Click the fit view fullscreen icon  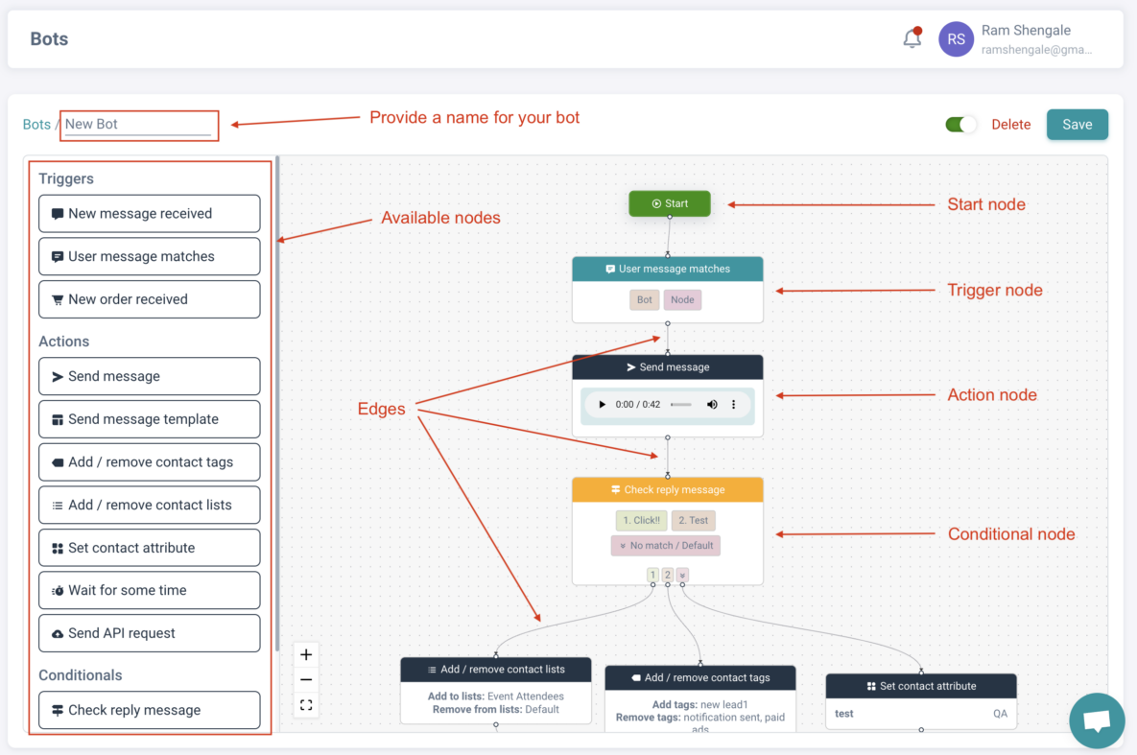coord(306,705)
